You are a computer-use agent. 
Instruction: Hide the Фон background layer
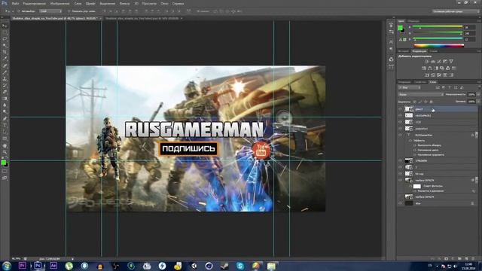pos(400,203)
